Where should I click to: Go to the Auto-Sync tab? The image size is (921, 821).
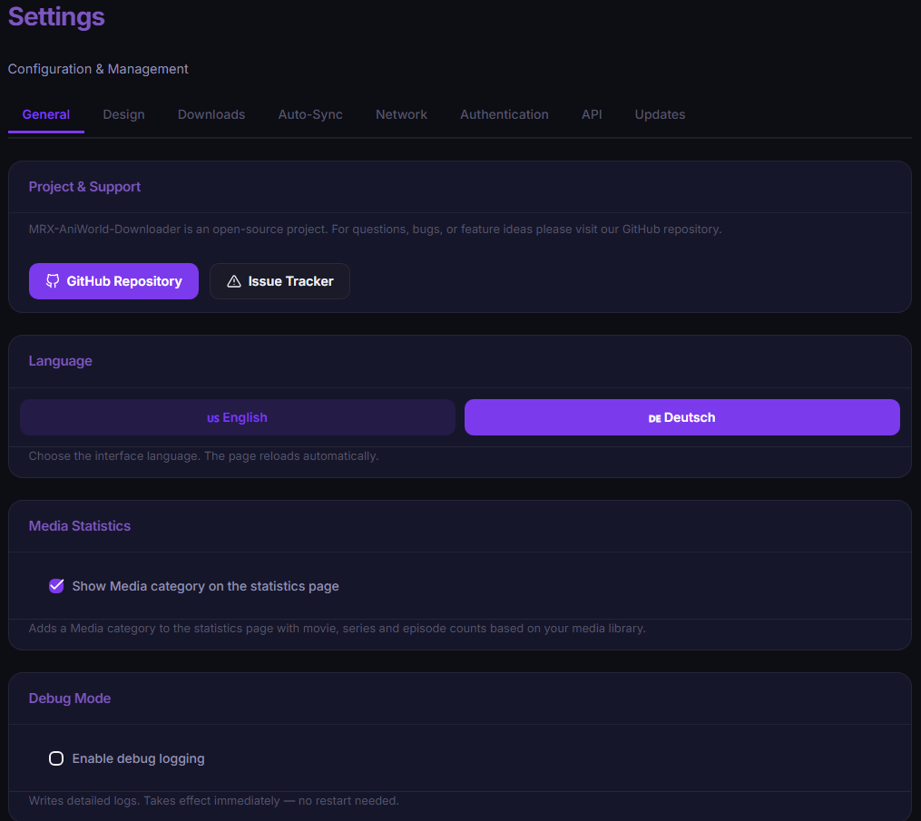coord(310,114)
